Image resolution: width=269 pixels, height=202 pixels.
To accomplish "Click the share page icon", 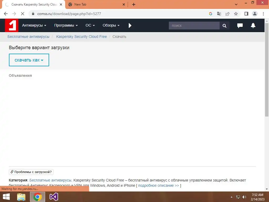I will 227,14.
